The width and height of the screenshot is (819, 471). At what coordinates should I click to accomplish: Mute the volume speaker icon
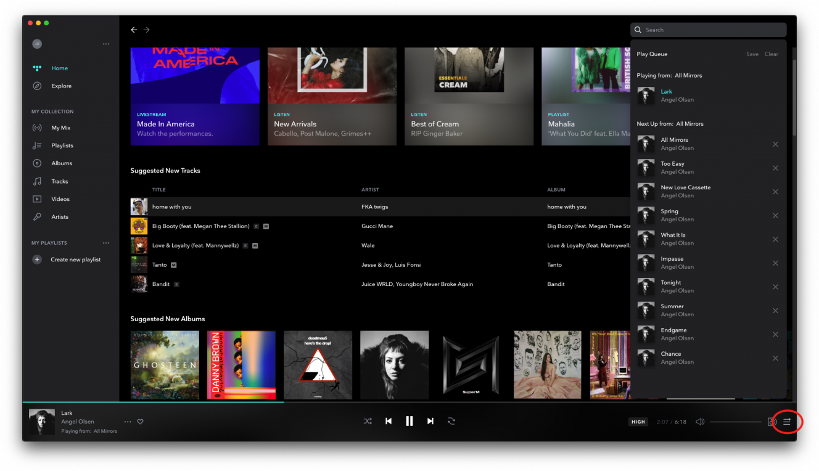click(x=700, y=422)
